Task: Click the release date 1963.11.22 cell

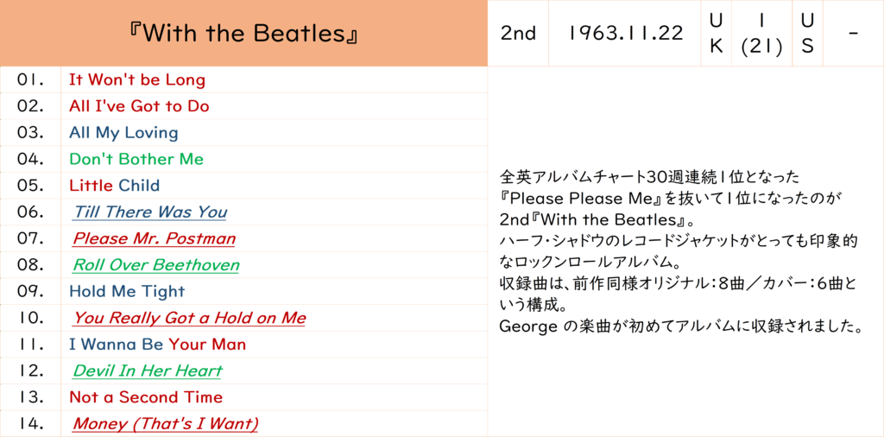Action: 624,34
